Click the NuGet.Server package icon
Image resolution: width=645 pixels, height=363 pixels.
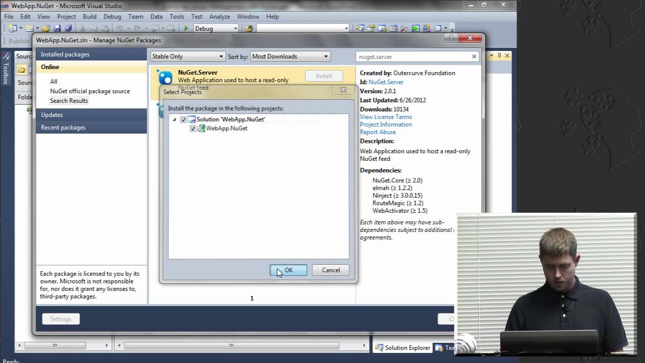165,78
